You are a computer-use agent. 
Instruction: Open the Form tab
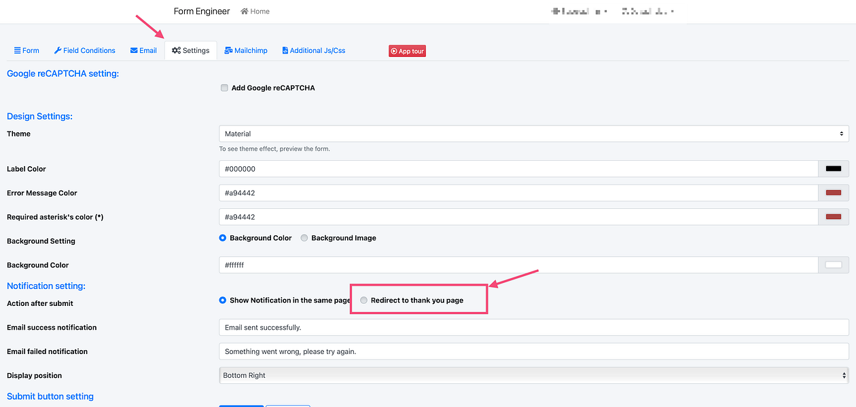(26, 51)
